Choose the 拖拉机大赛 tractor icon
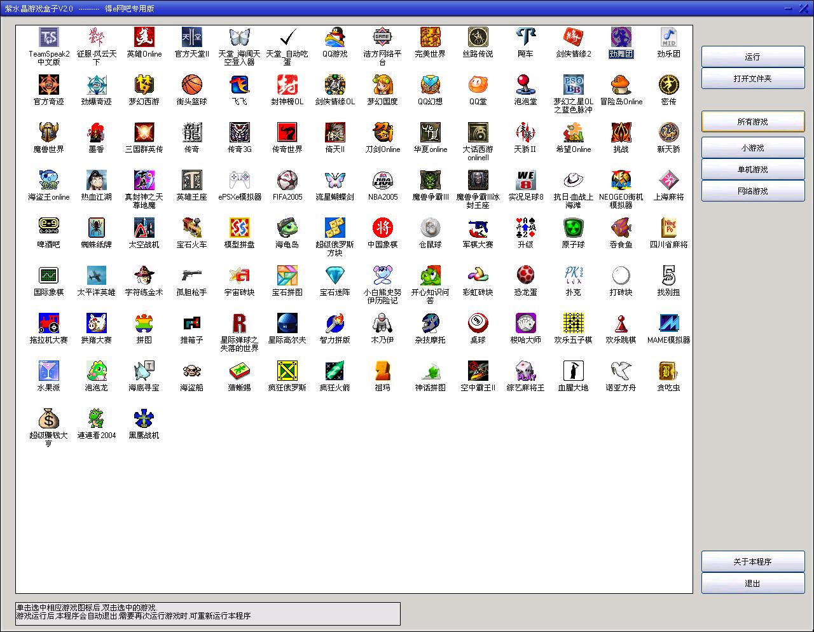 tap(49, 323)
